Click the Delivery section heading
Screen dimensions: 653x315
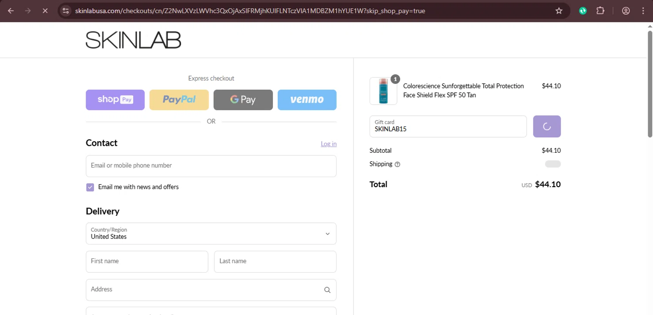click(103, 211)
